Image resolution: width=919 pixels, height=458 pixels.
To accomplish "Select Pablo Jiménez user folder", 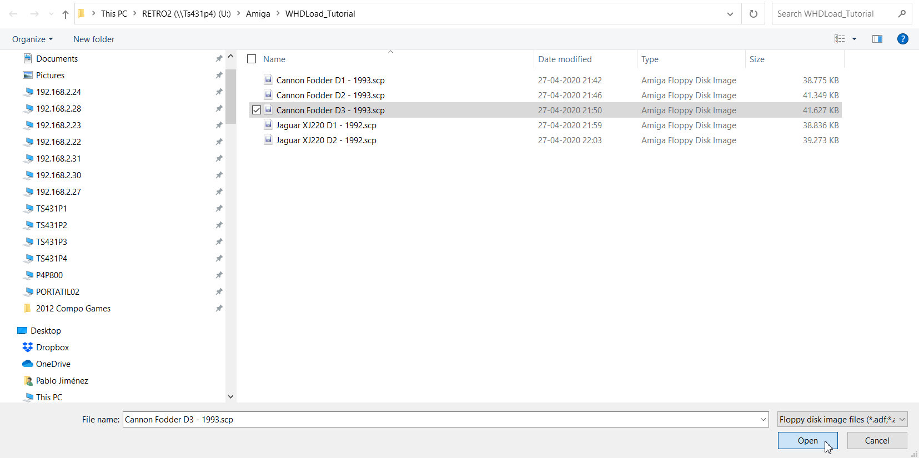I will [62, 381].
